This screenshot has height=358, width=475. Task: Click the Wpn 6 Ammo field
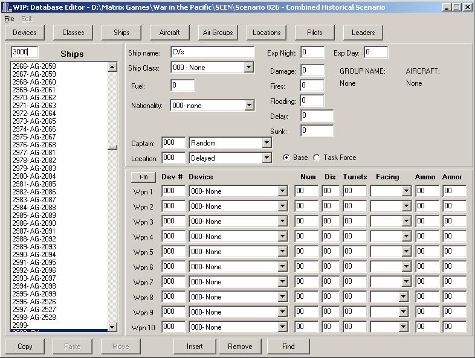pos(427,267)
